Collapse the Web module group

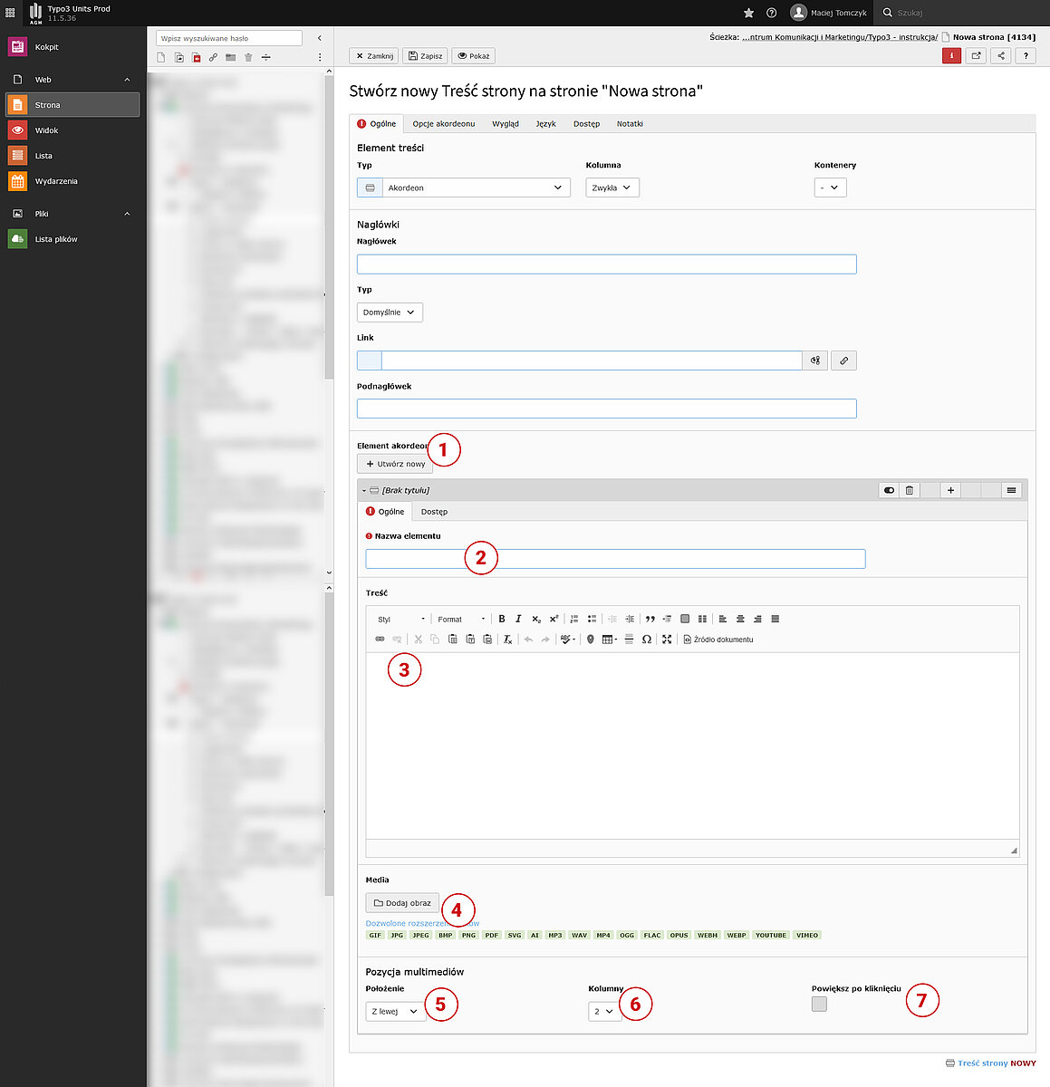pos(127,80)
